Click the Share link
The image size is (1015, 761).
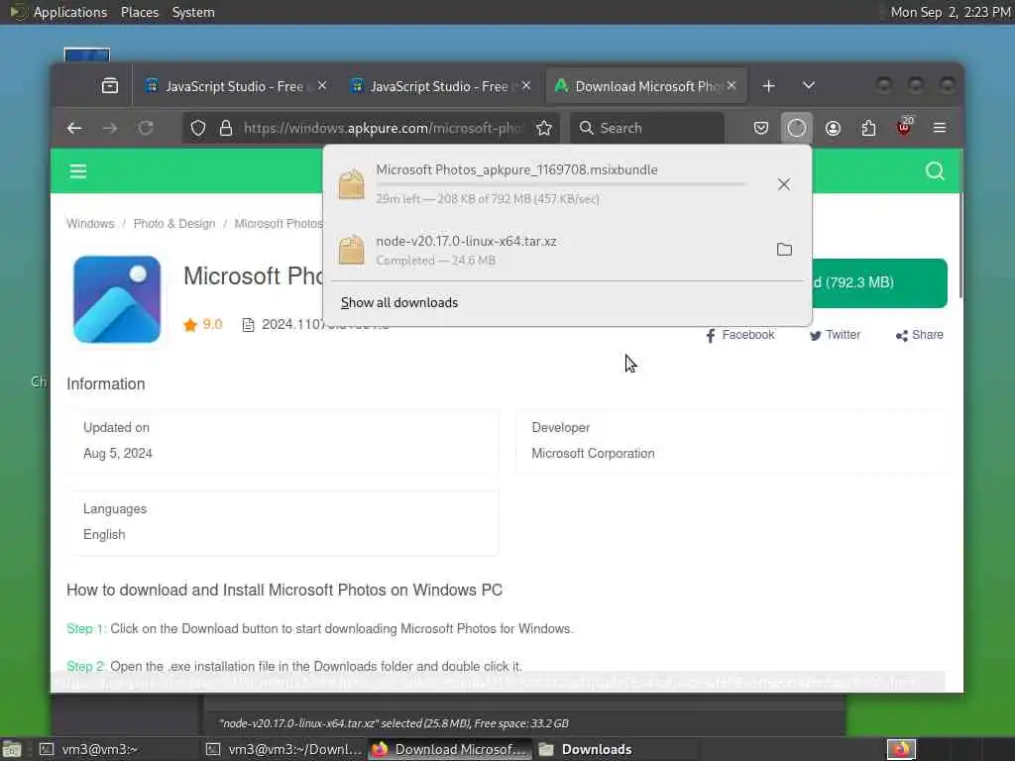920,335
